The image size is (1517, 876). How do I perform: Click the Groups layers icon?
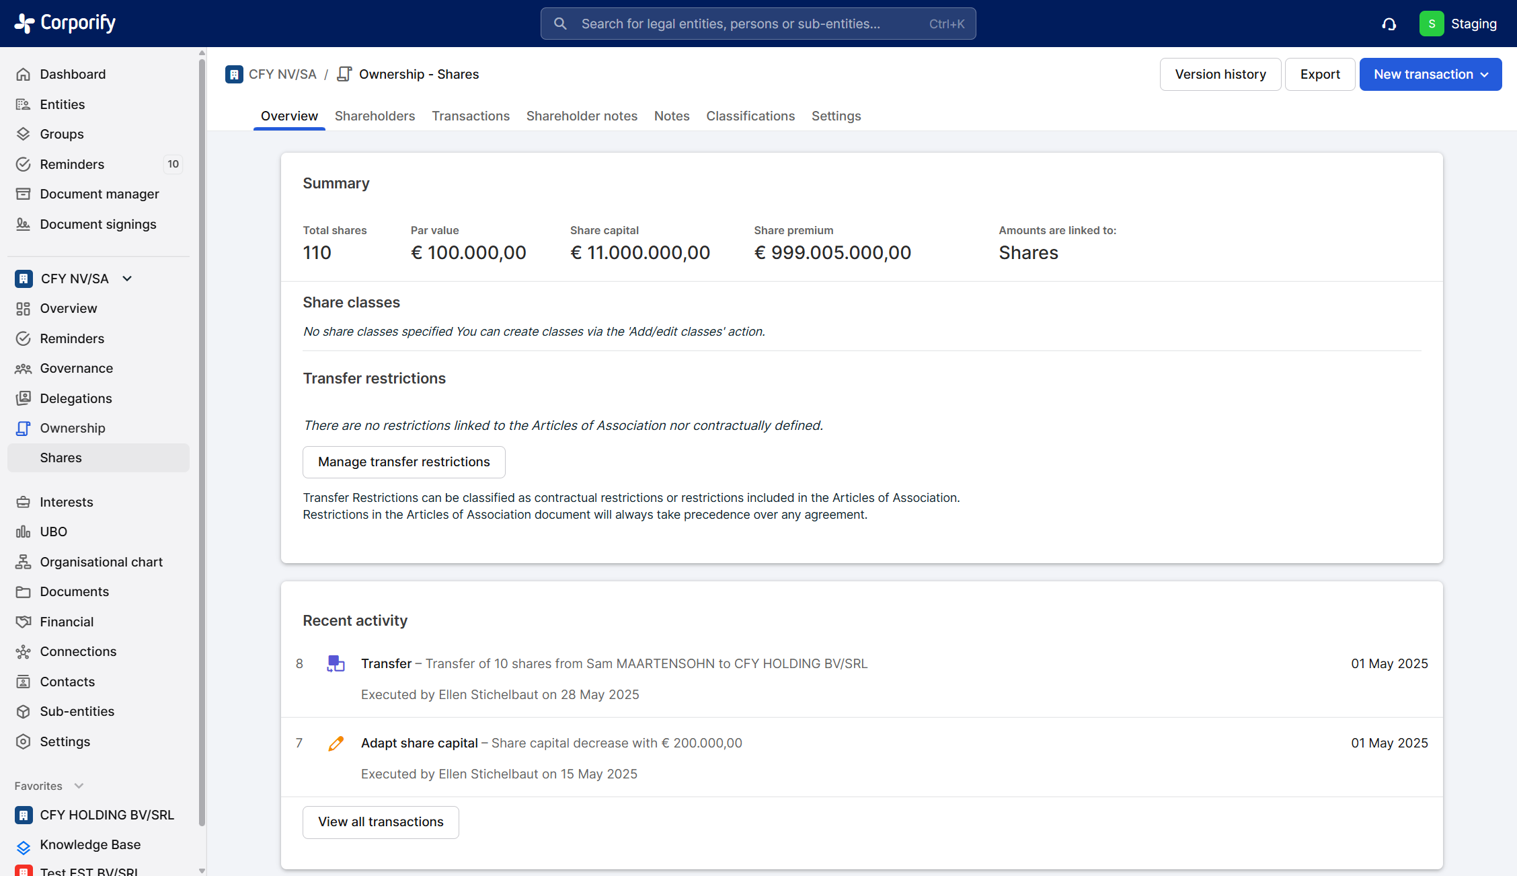24,134
